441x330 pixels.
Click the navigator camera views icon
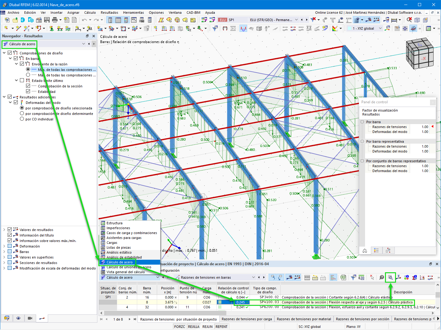(x=30, y=318)
